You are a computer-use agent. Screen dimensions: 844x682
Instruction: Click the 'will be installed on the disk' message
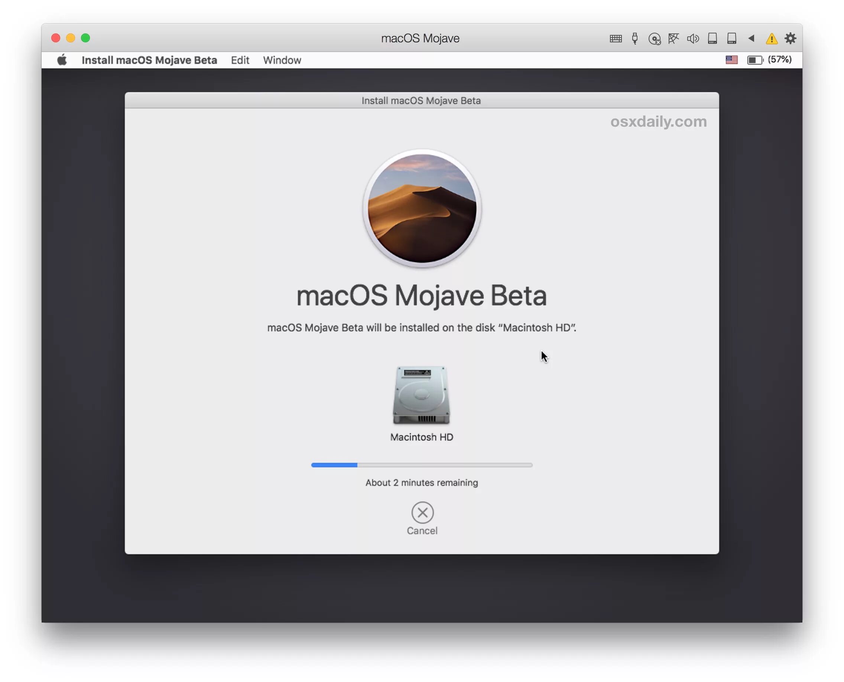[422, 328]
